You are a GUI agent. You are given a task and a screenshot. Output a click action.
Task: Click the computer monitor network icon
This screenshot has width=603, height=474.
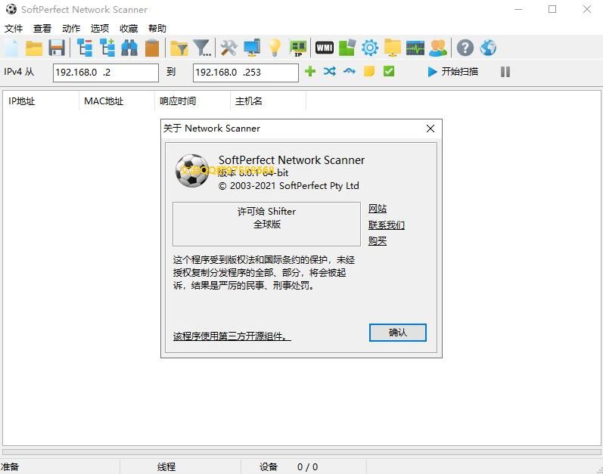click(x=252, y=48)
